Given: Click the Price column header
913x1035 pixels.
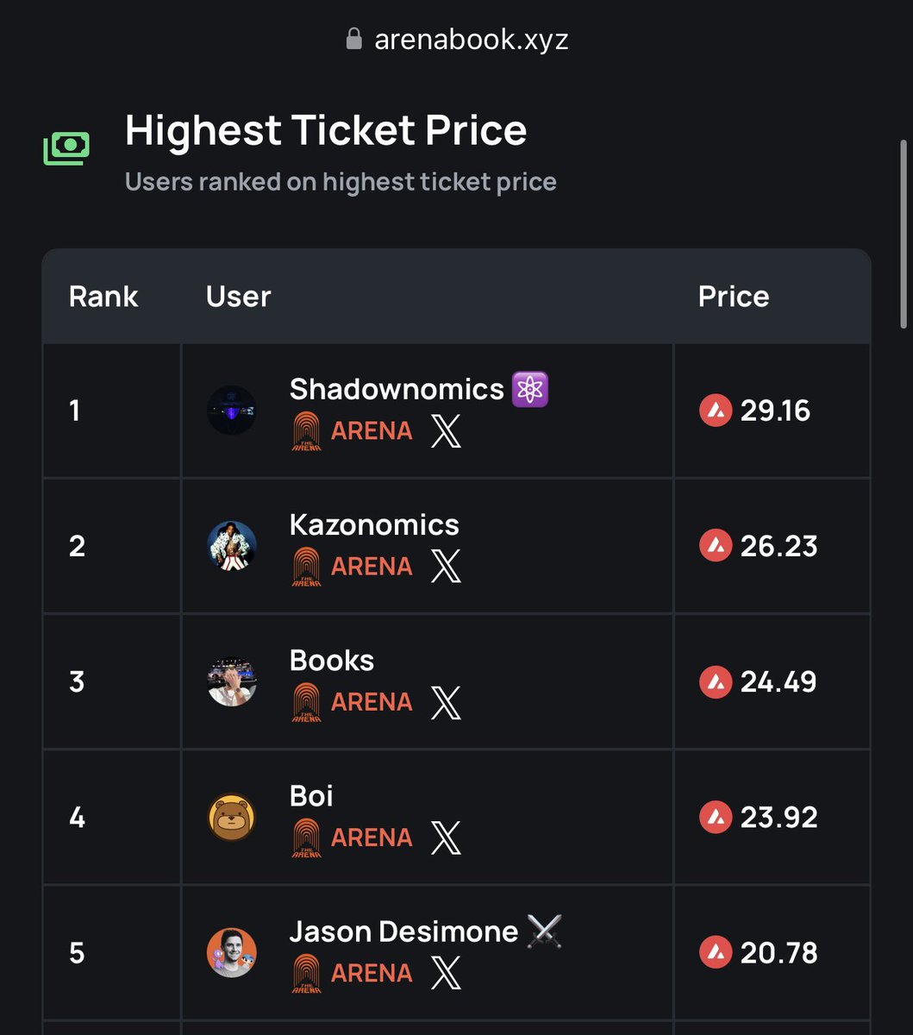Looking at the screenshot, I should pos(734,297).
